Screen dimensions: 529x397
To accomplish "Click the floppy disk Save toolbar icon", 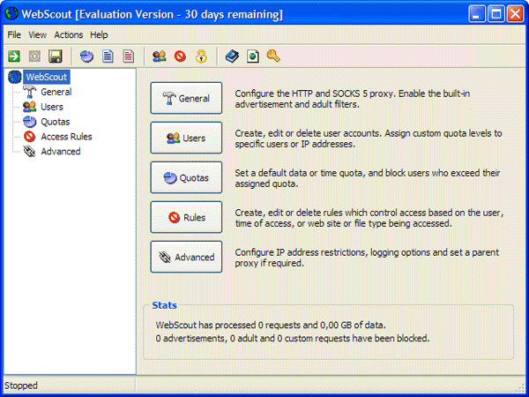I will pyautogui.click(x=55, y=56).
